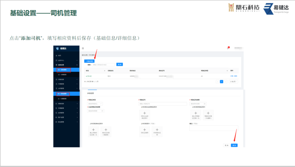Click the record count text below the table
The width and height of the screenshot is (295, 167).
pos(91,82)
